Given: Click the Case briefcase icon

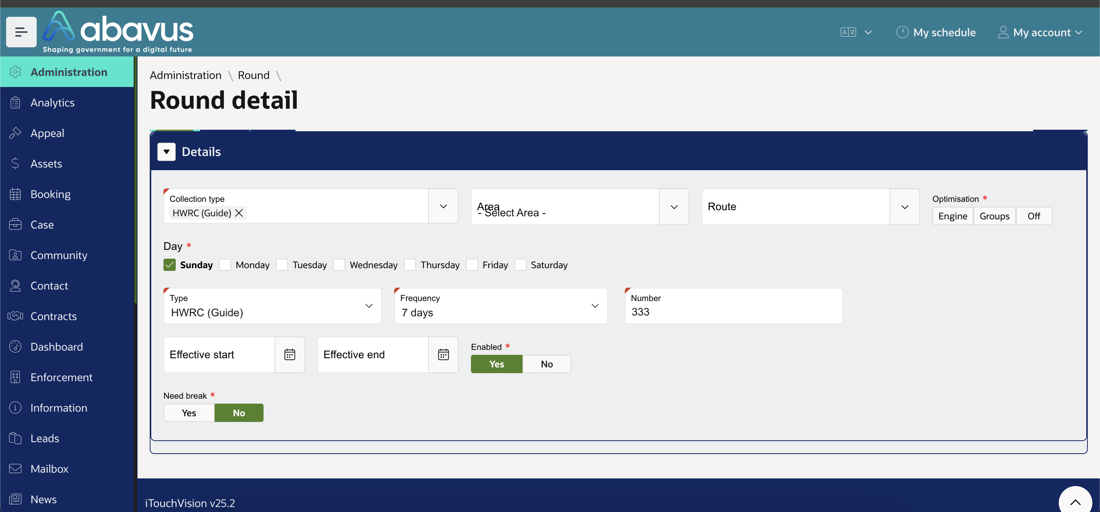Looking at the screenshot, I should (x=15, y=224).
